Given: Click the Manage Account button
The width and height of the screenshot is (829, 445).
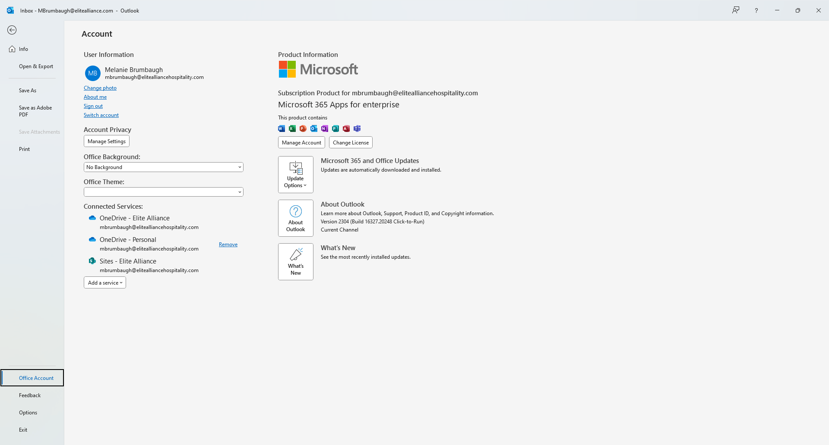Looking at the screenshot, I should click(x=301, y=142).
